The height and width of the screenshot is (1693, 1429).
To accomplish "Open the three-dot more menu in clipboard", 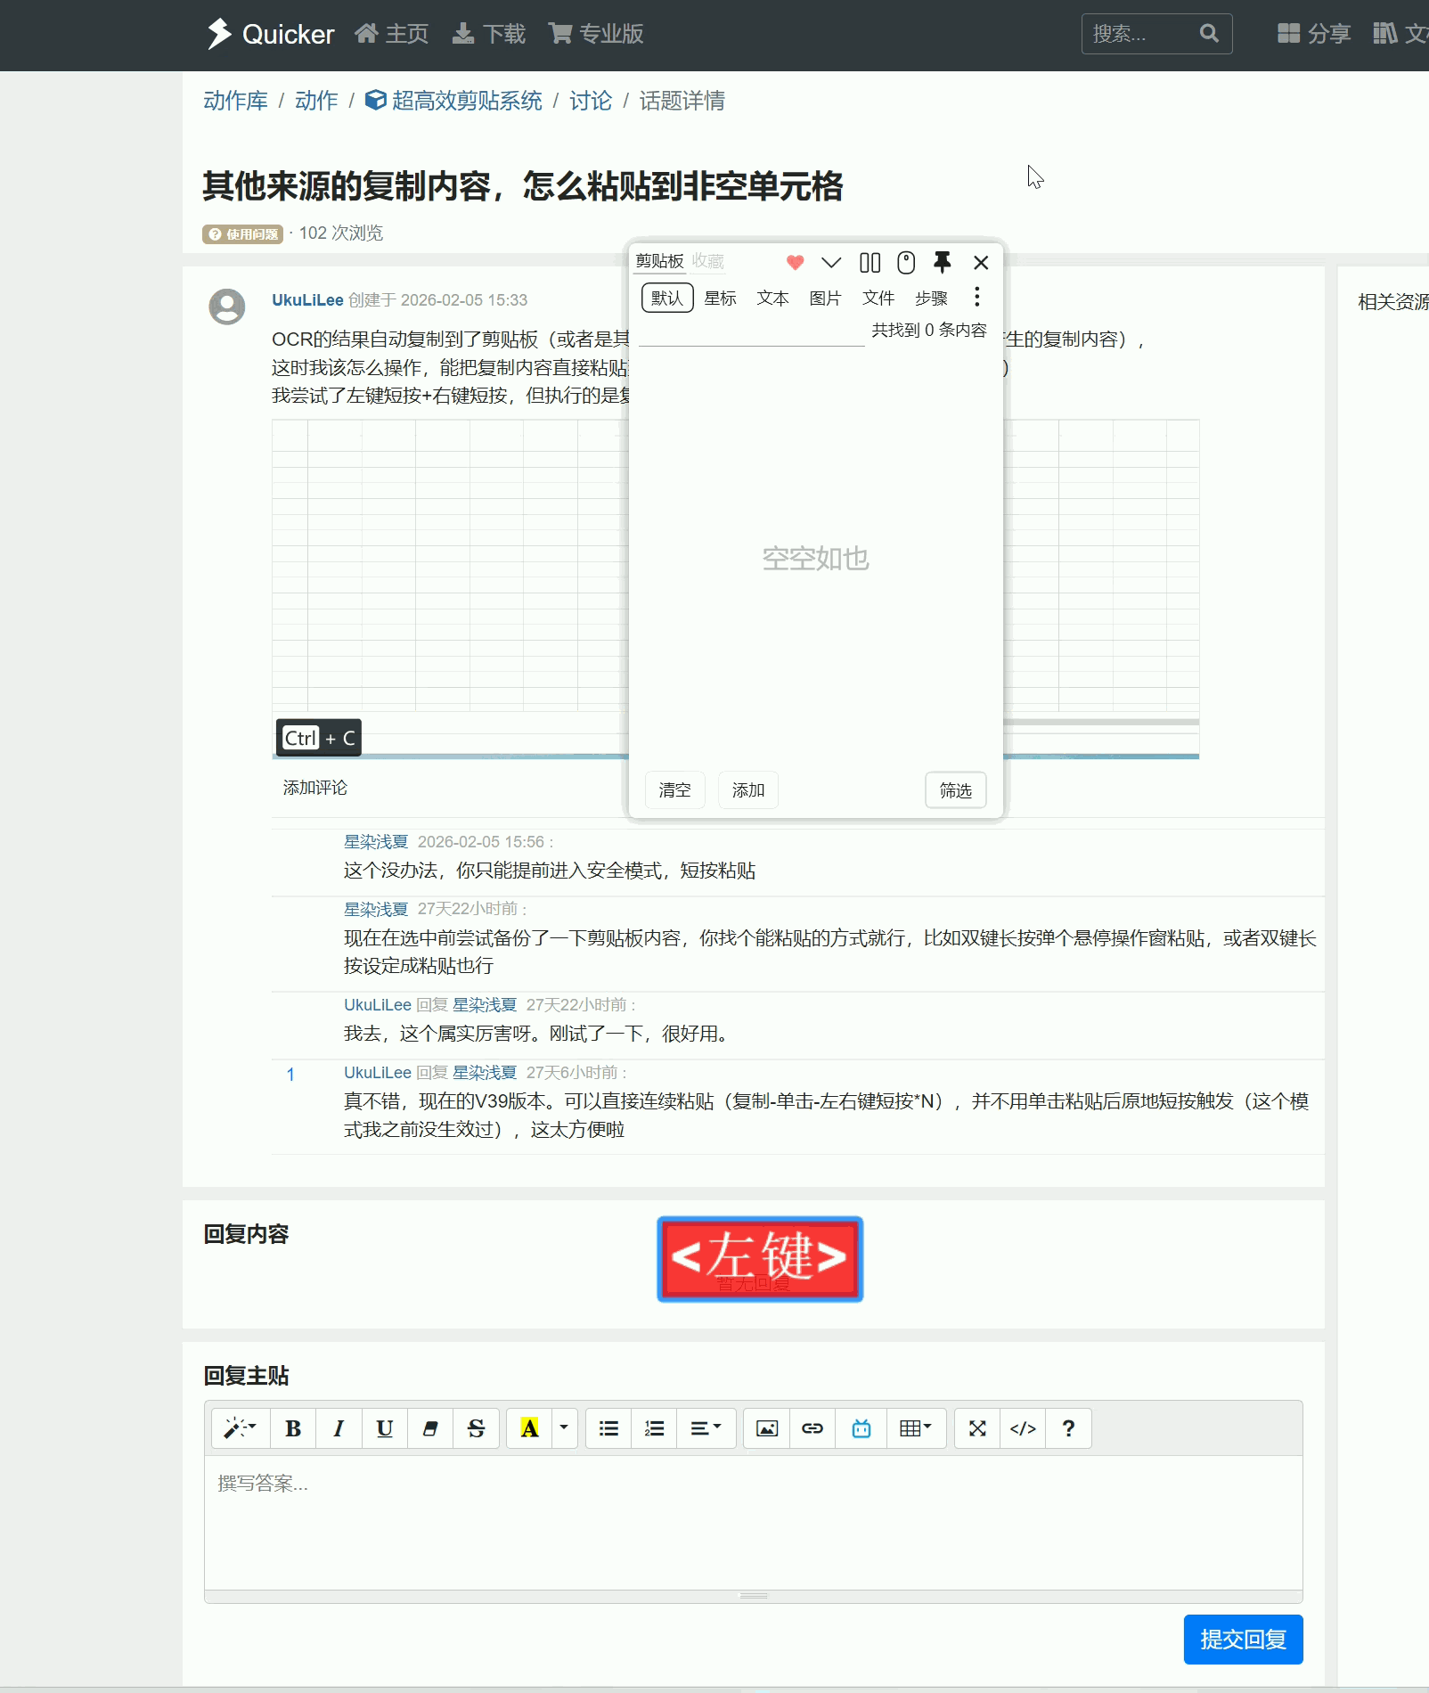I will pyautogui.click(x=976, y=297).
